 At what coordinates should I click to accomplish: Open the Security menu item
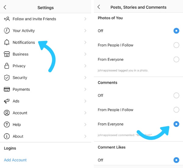(x=20, y=78)
